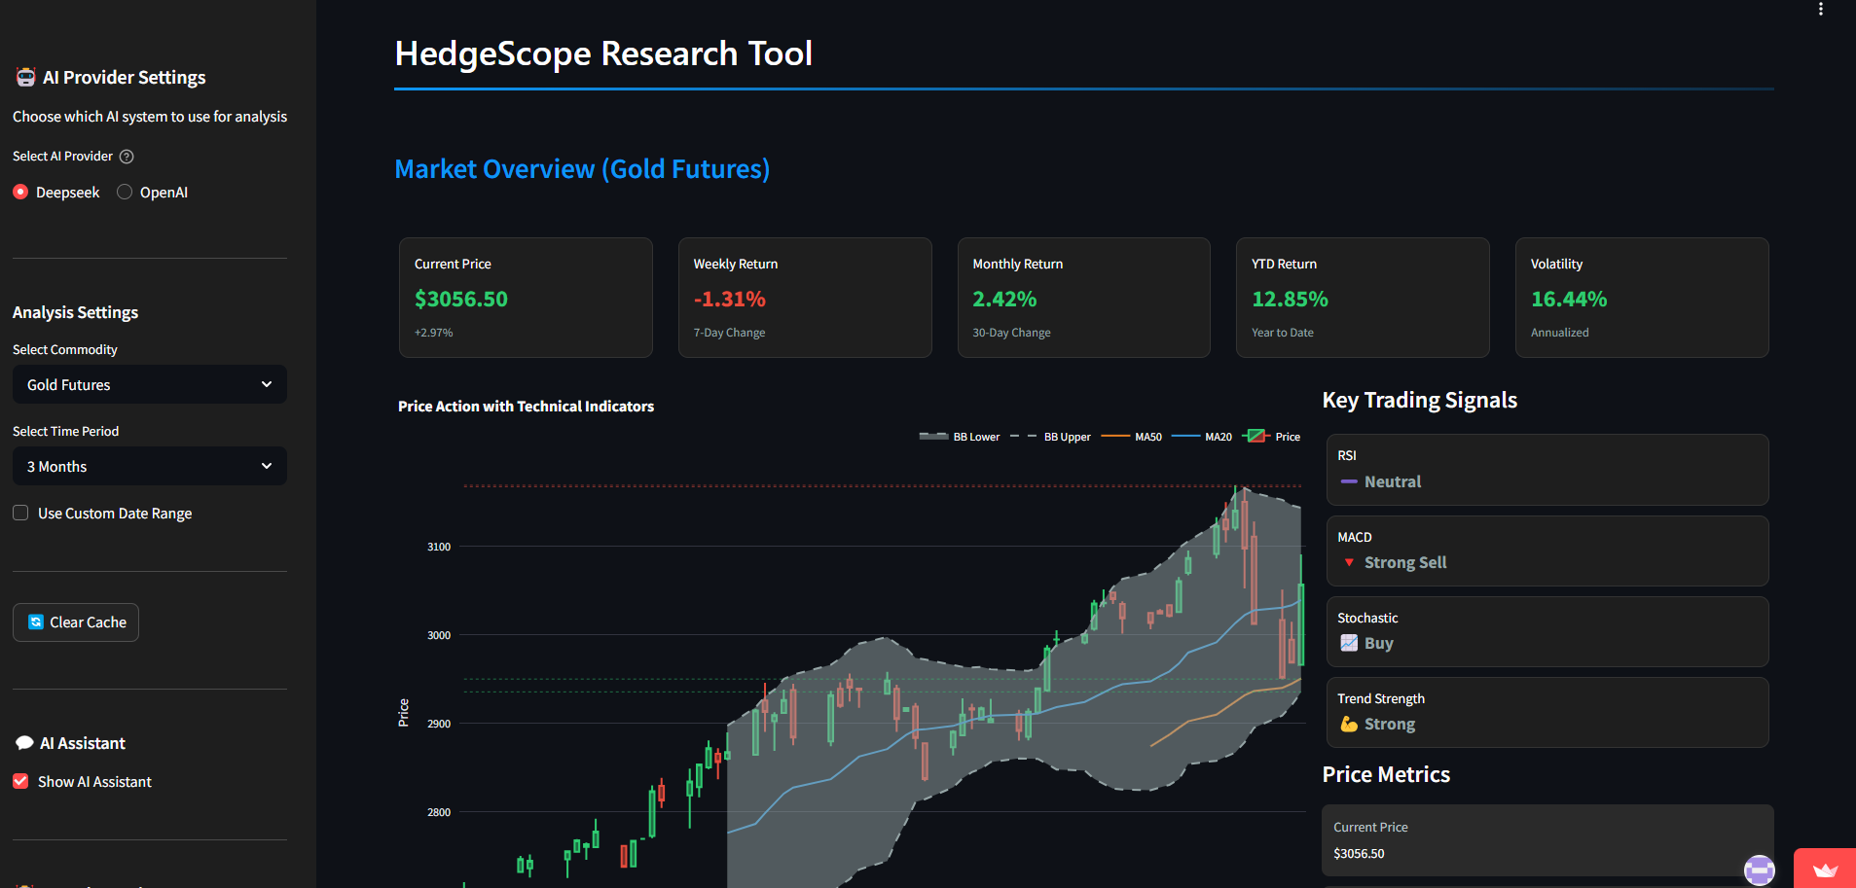Expand the 3 Months time period dropdown
Screen dimensions: 1856x888
[x=149, y=466]
